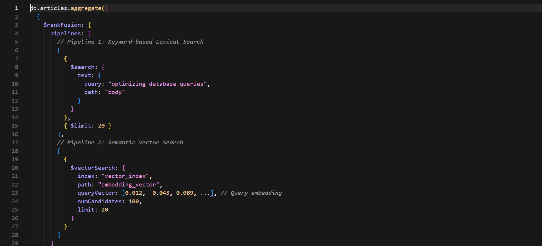The image size is (542, 246).
Task: Click line number 3 in the gutter
Action: (x=17, y=25)
